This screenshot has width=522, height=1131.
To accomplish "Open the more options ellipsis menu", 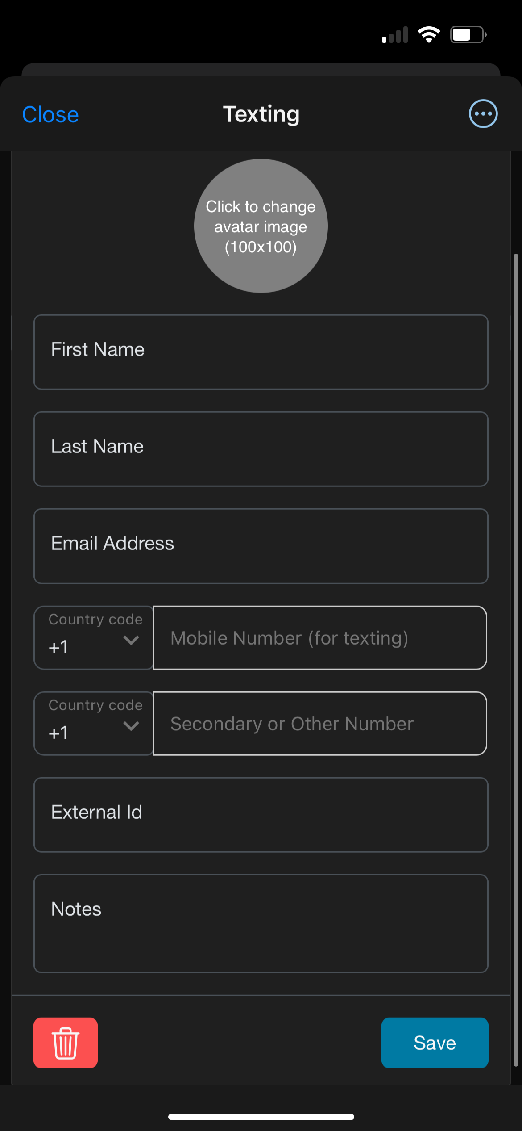I will click(x=483, y=113).
